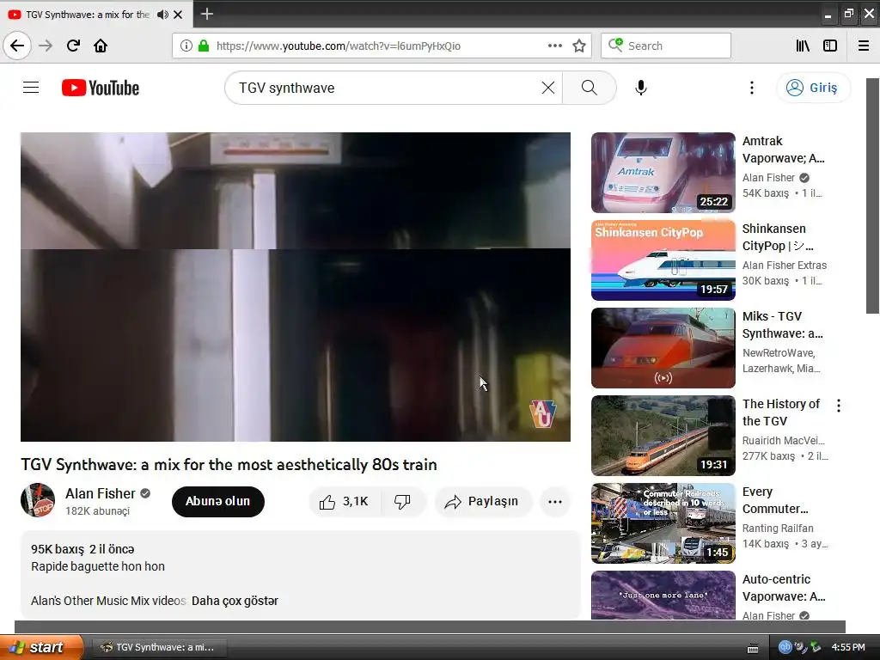Click the Every Commuter video title

(x=775, y=500)
